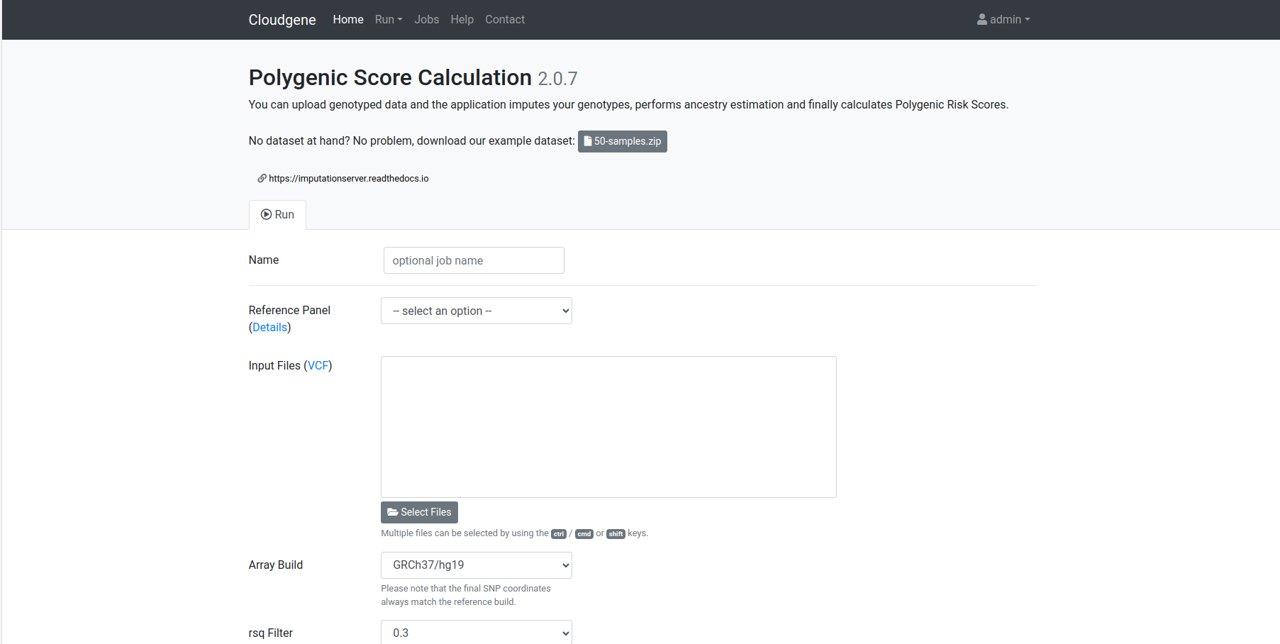
Task: Go to the Jobs page
Action: point(427,20)
